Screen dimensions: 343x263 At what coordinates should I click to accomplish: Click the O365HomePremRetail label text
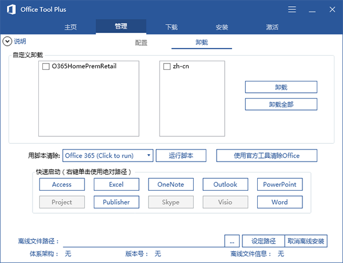tap(84, 66)
